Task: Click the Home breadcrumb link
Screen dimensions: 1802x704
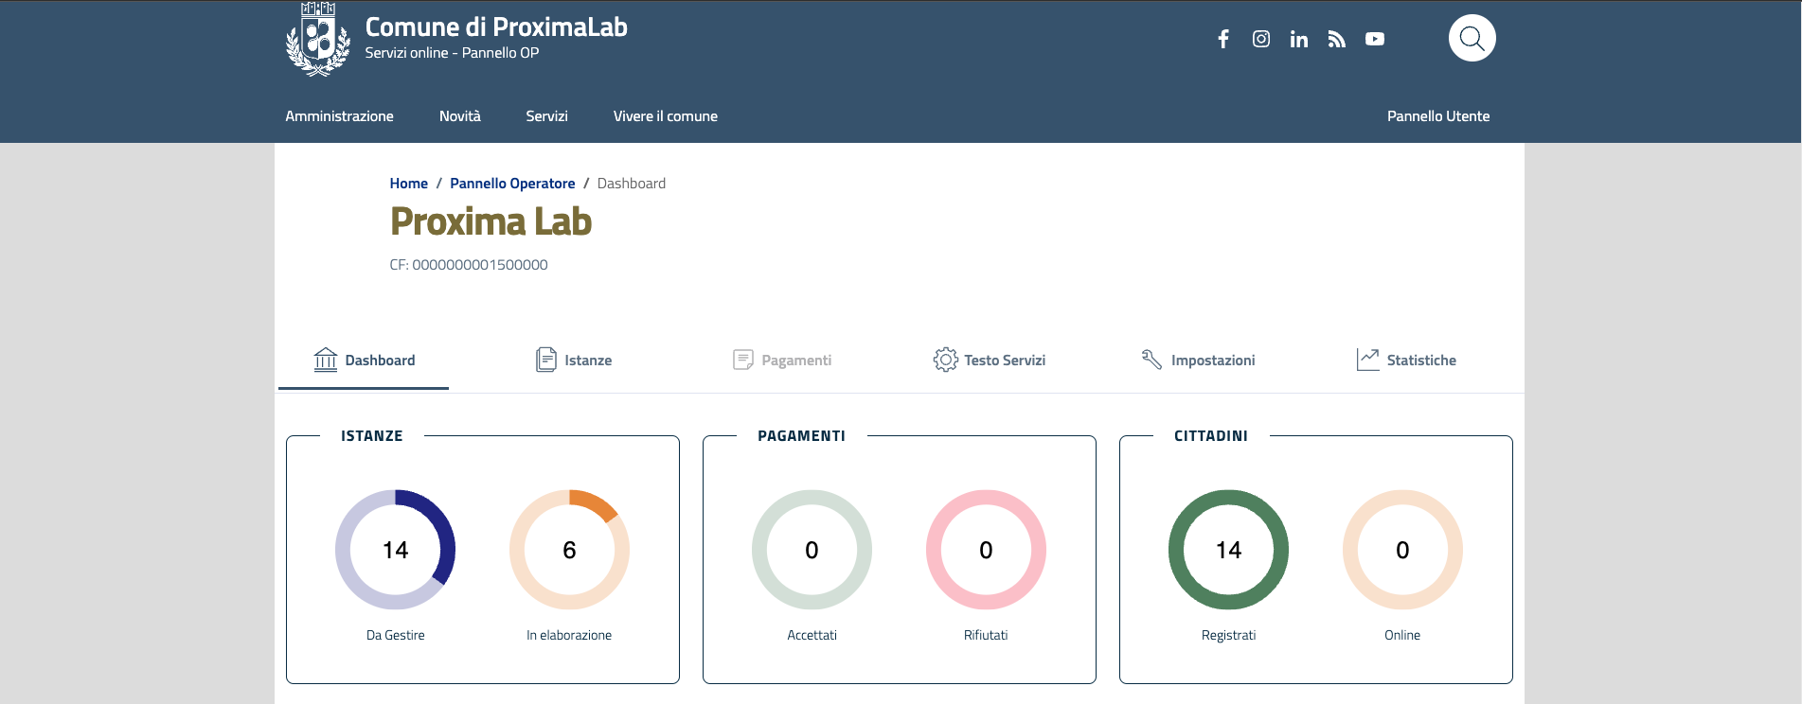Action: (x=408, y=184)
